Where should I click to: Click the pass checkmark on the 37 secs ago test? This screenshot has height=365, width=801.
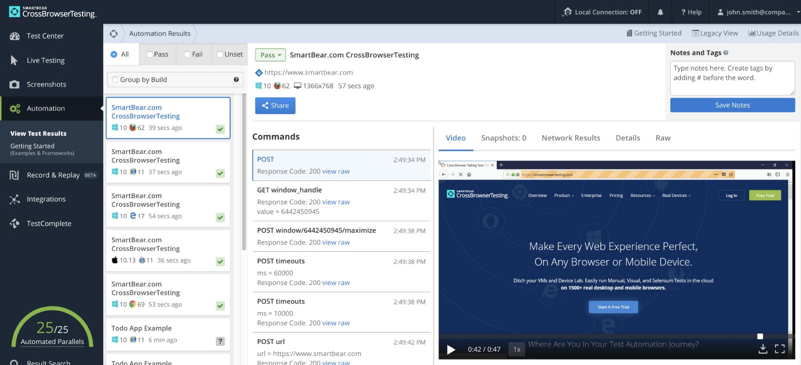(220, 173)
